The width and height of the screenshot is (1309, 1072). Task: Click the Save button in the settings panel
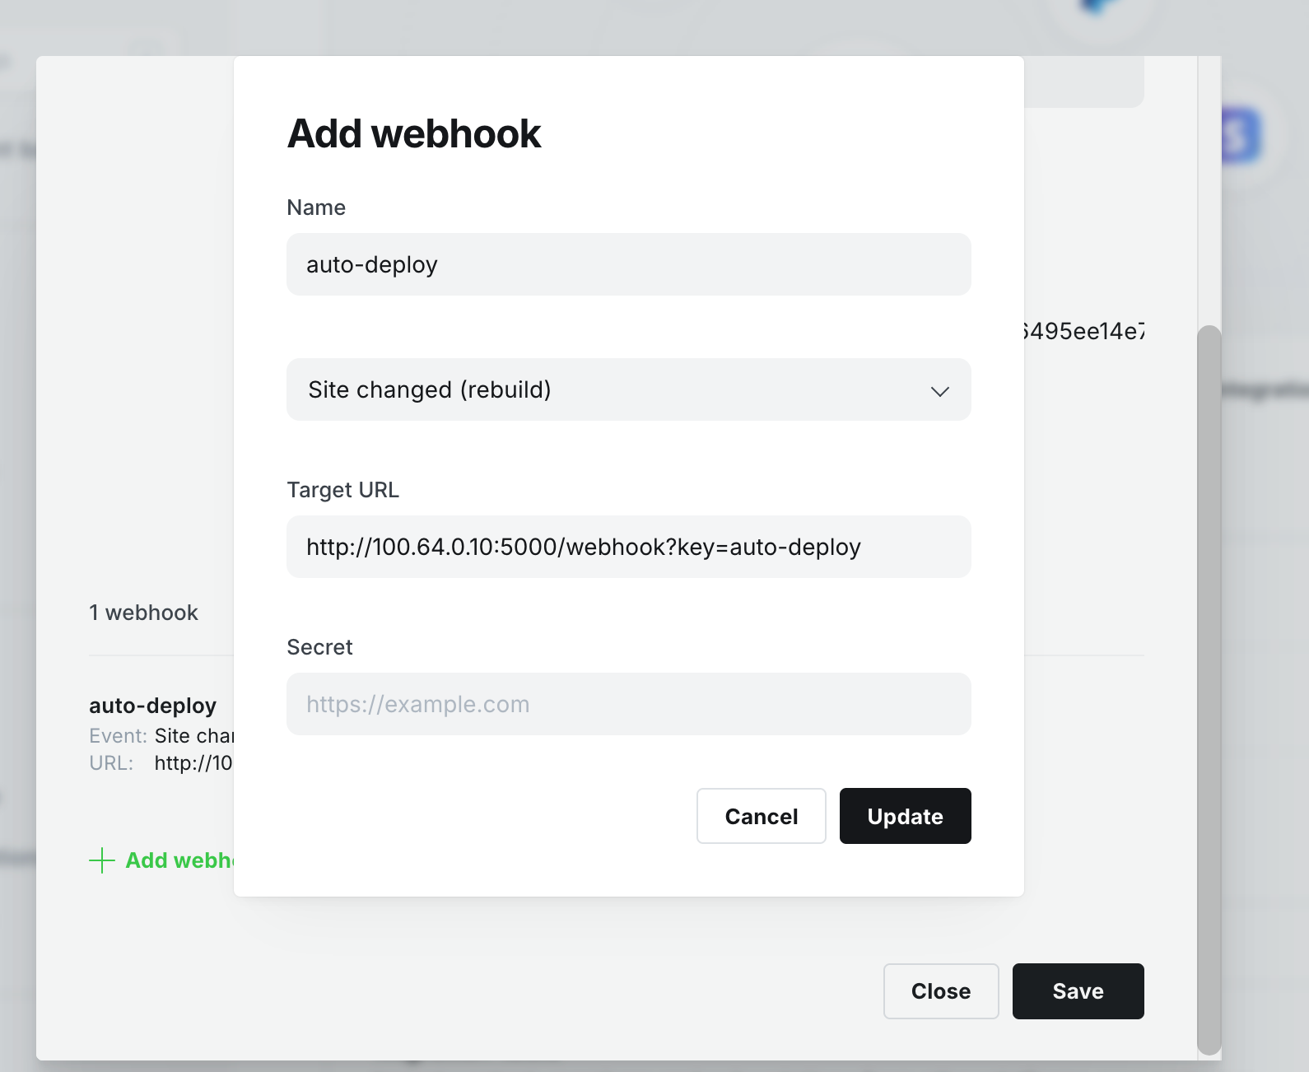coord(1078,991)
